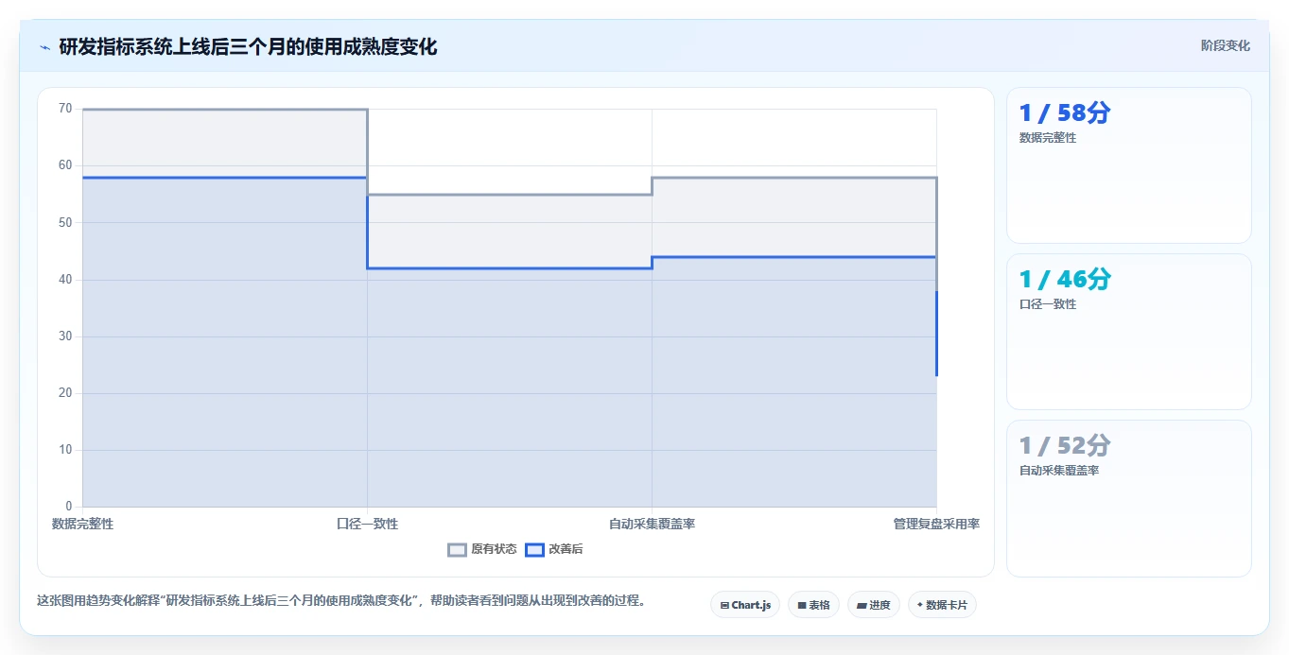
Task: Toggle the 原有状态 legend entry
Action: coord(482,549)
